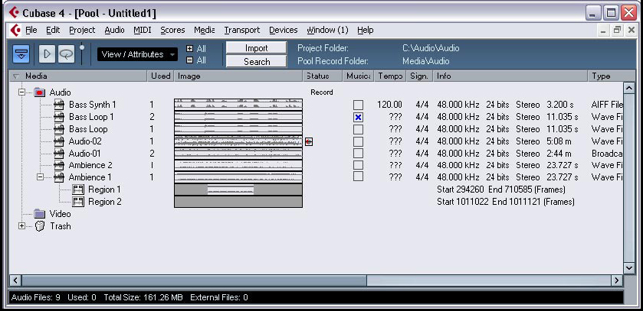Viewport: 643px width, 311px height.
Task: Click the Search button
Action: pos(256,61)
